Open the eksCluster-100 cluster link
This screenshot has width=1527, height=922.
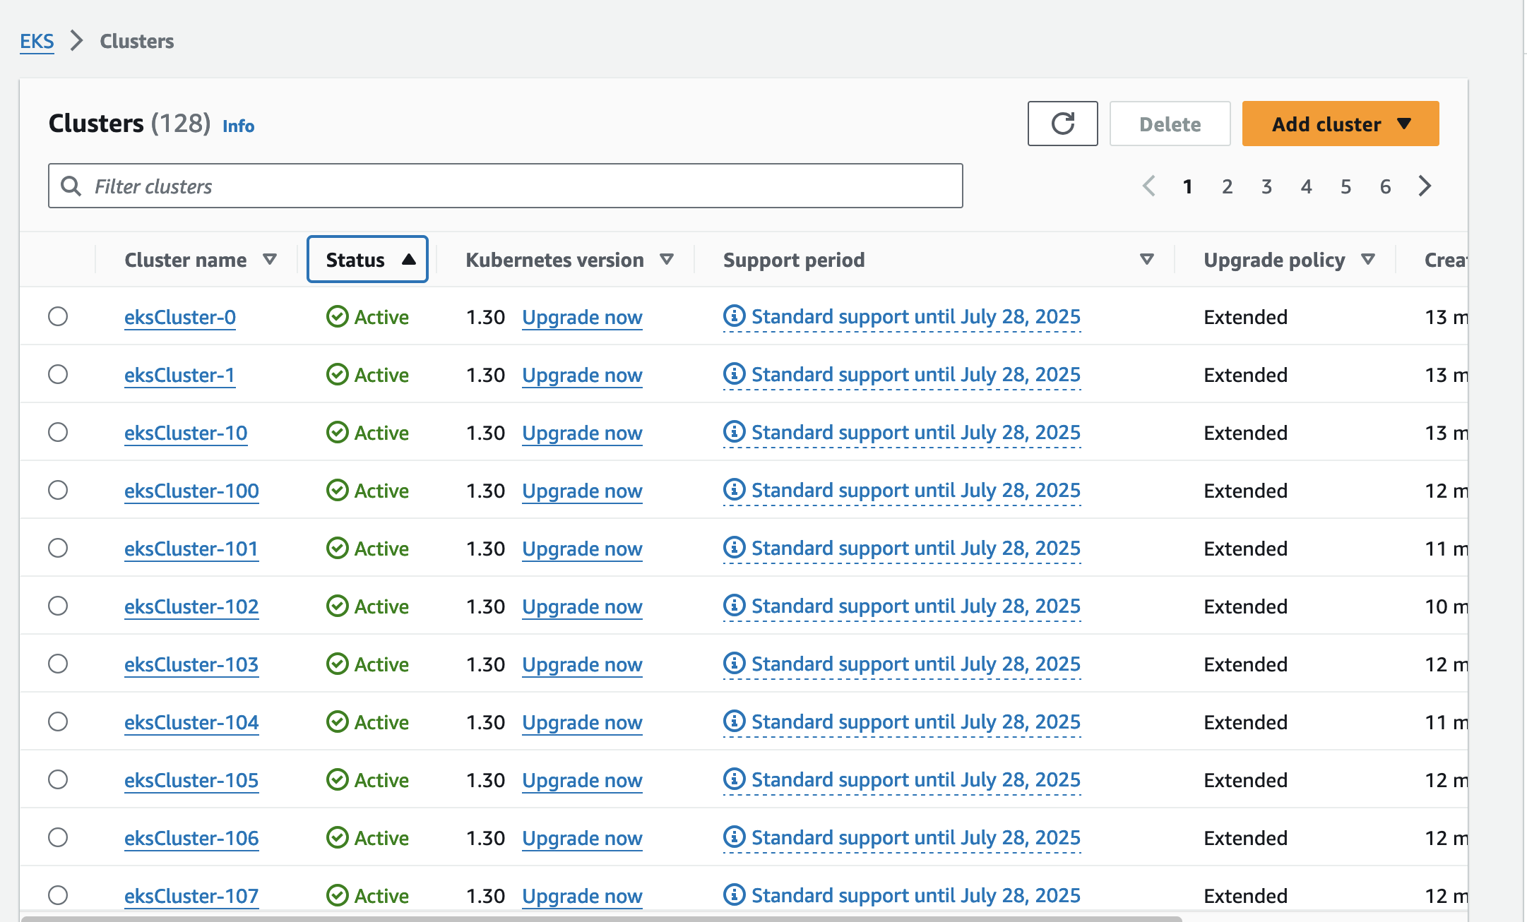(x=191, y=490)
